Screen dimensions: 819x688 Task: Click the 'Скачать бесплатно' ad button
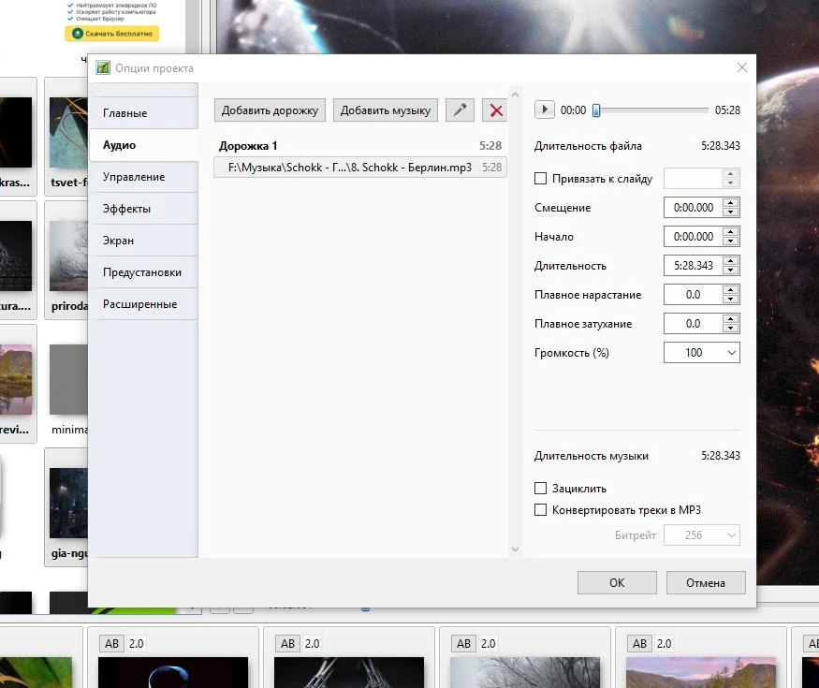112,34
